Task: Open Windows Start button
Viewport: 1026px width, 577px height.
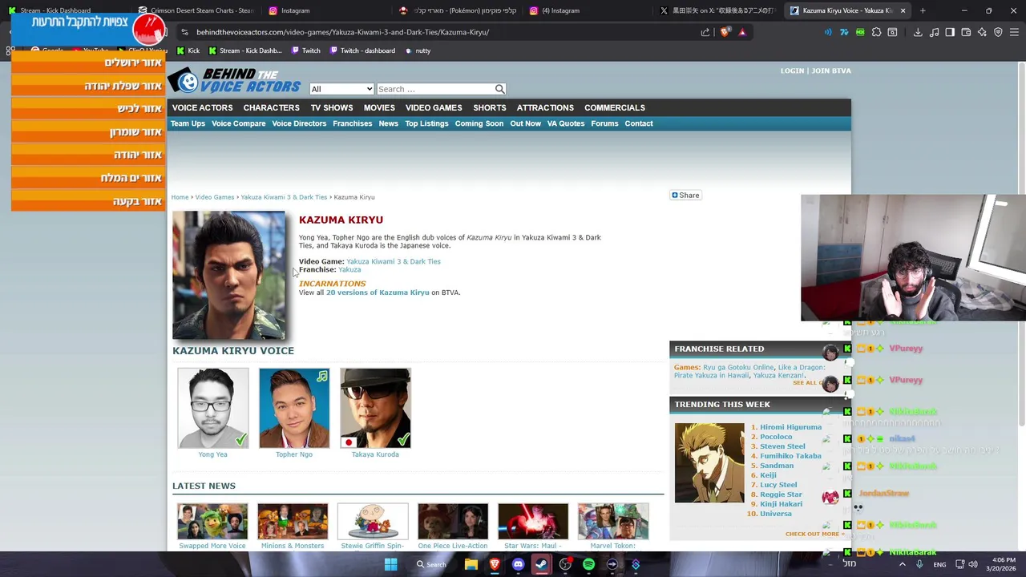Action: click(x=390, y=564)
